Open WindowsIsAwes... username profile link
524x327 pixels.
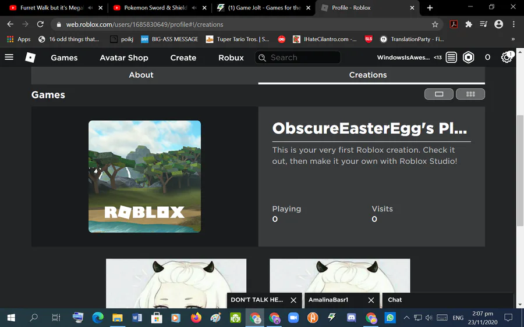[403, 58]
